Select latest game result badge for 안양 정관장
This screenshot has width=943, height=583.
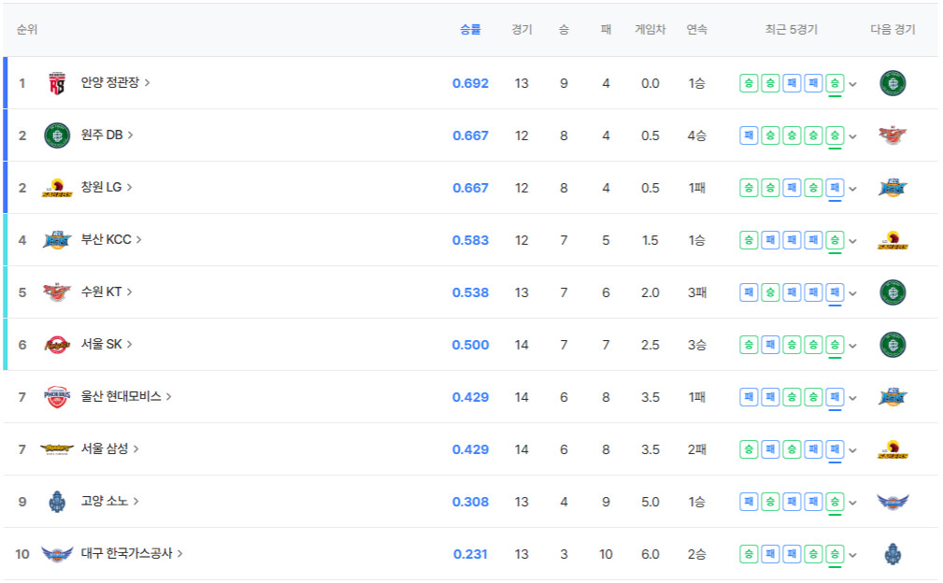tap(835, 83)
